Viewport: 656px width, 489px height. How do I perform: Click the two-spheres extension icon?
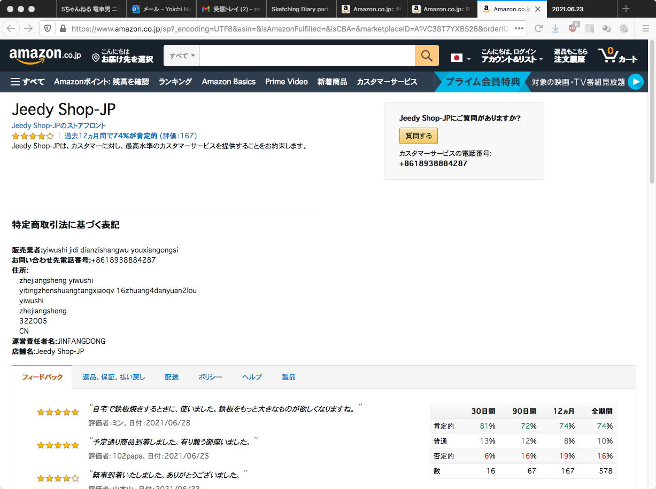coord(607,28)
